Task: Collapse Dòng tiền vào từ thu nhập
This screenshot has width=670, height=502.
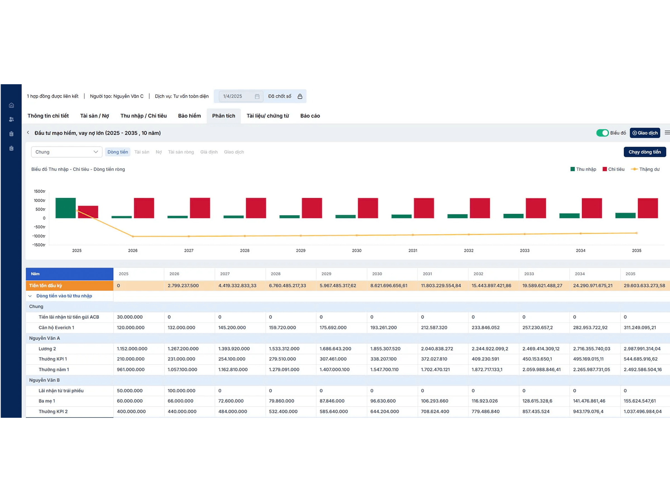Action: click(30, 296)
